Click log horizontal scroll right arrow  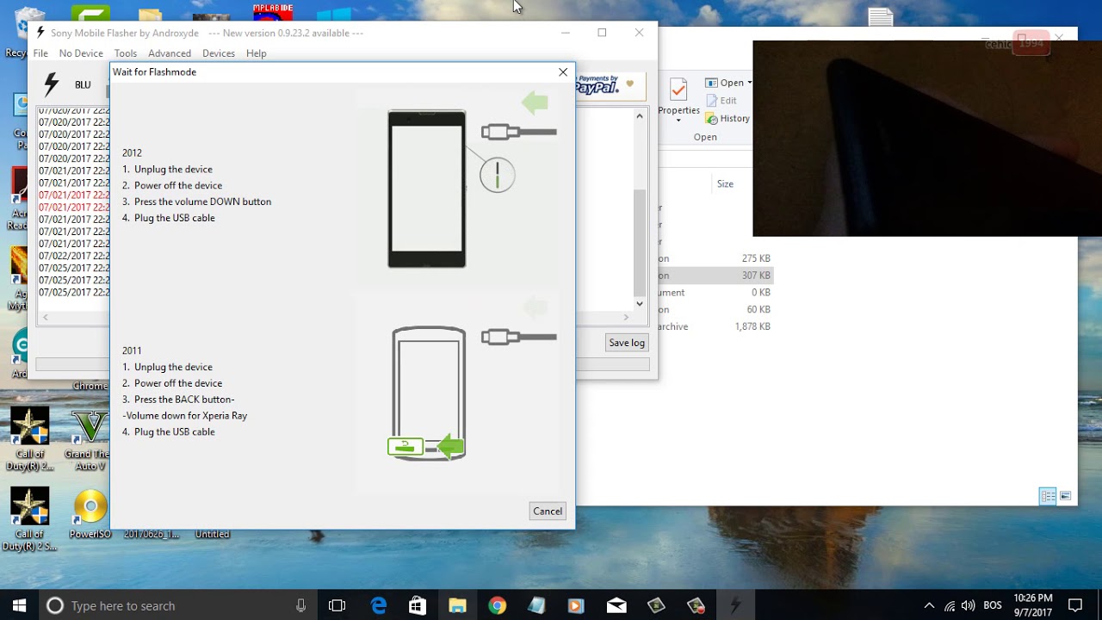(x=626, y=317)
